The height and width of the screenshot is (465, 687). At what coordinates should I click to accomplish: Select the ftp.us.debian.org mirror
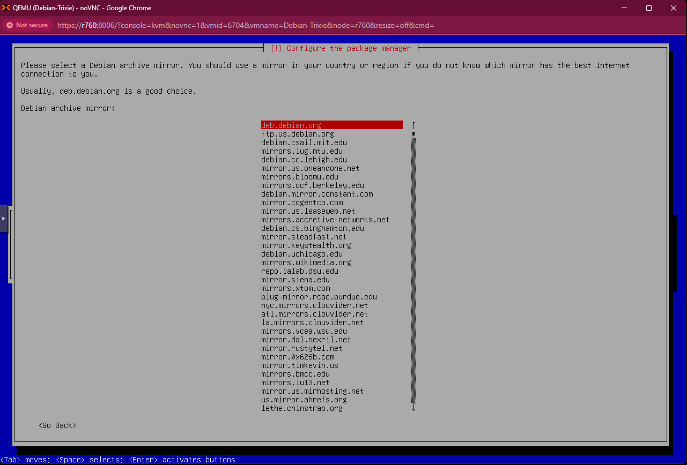pyautogui.click(x=298, y=134)
